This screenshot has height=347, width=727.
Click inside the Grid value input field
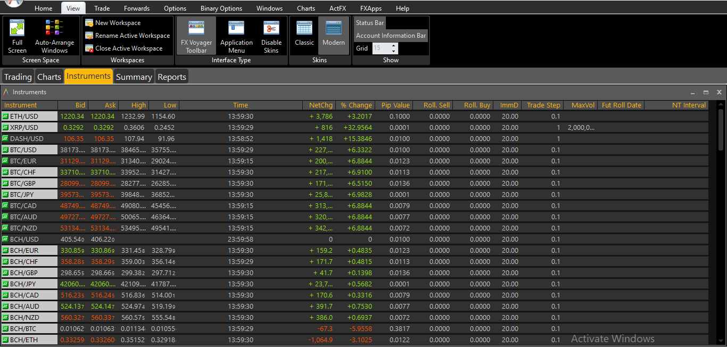pyautogui.click(x=381, y=48)
